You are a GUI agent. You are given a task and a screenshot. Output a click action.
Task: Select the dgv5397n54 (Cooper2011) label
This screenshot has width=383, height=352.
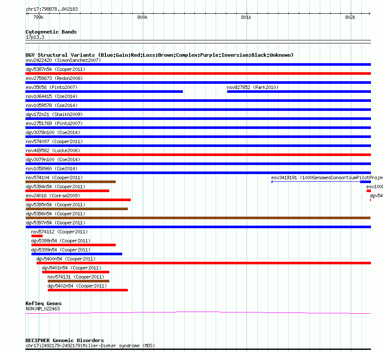[56, 223]
